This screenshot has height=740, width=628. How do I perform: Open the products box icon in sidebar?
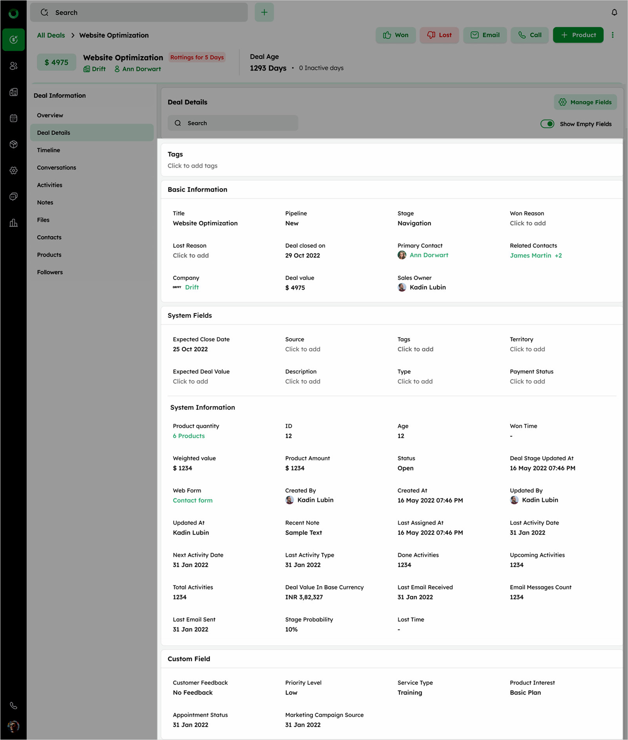(13, 145)
